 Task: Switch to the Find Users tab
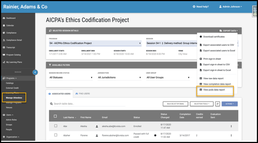click(83, 94)
